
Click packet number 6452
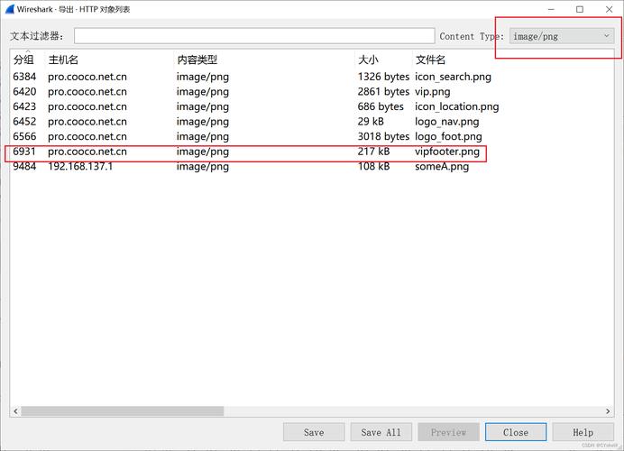pos(24,122)
